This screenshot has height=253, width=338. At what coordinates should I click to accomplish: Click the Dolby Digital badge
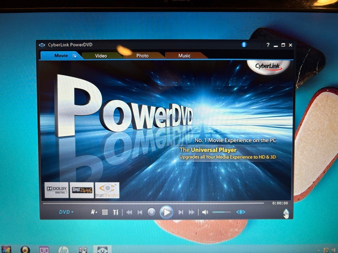click(57, 190)
